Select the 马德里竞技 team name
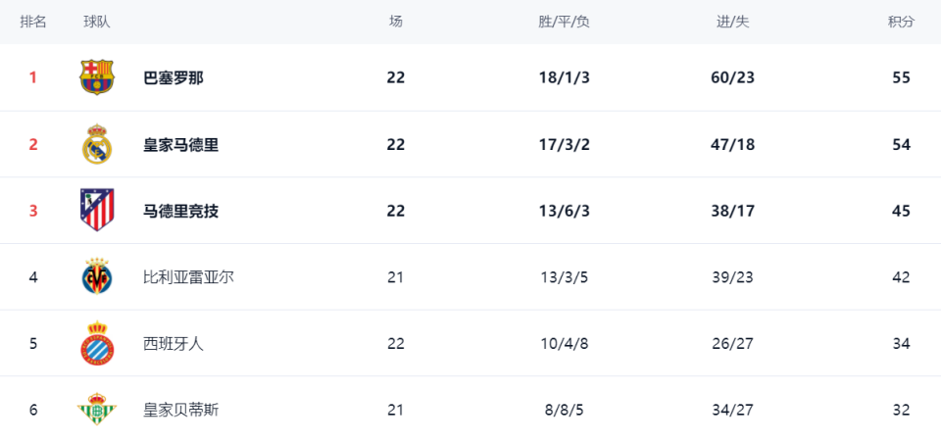941x442 pixels. [x=180, y=211]
